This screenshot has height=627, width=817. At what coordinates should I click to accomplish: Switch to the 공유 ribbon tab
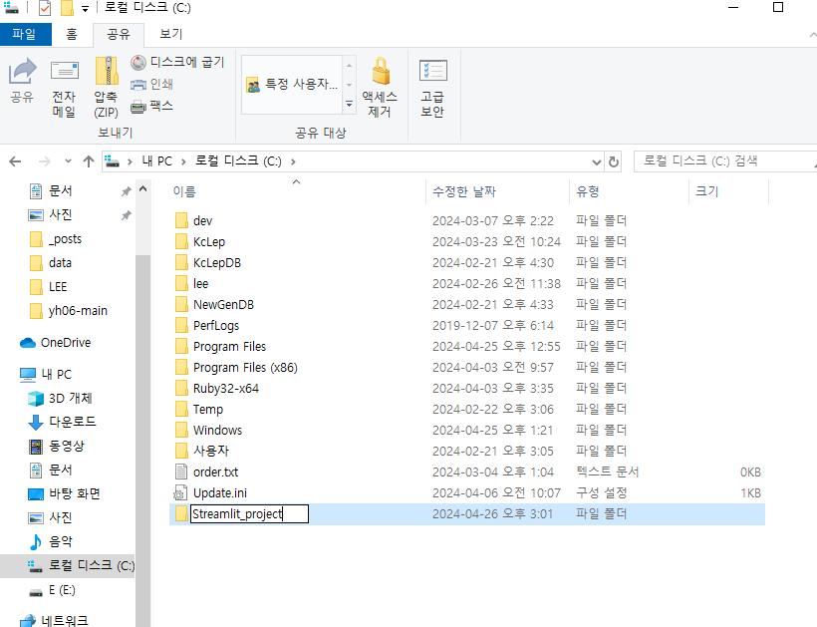click(119, 35)
